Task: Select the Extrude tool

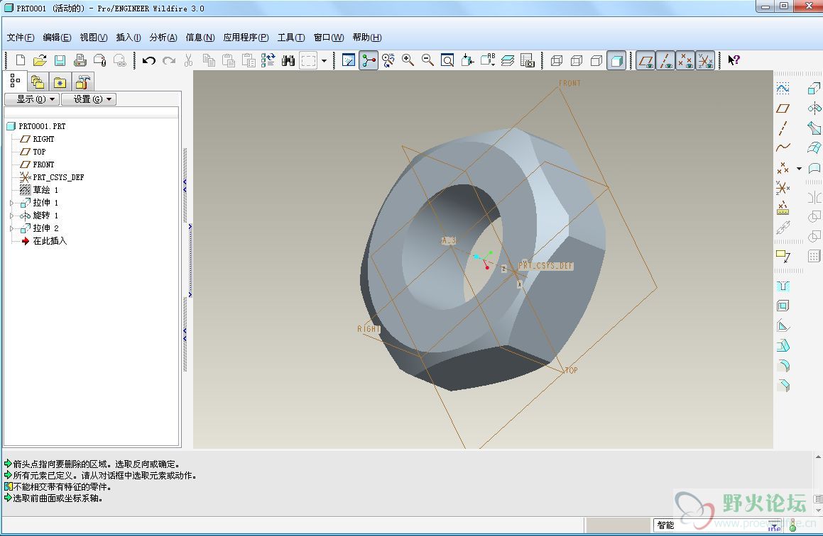Action: click(814, 89)
